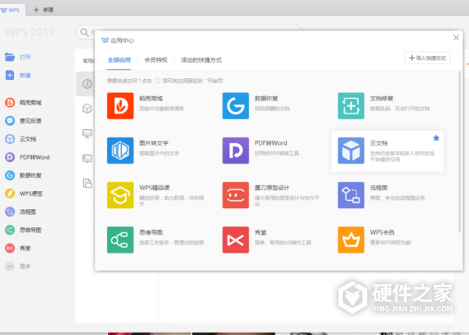The image size is (469, 335).
Task: Launch the 数据恢复 app icon in 应用中心
Action: [236, 106]
